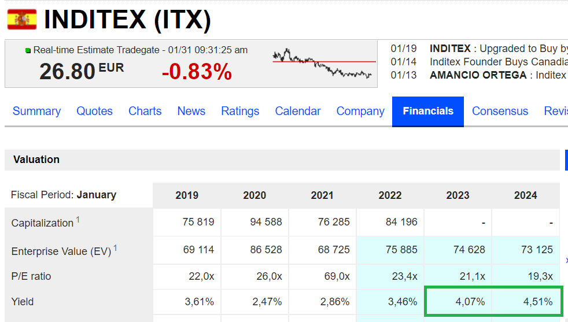This screenshot has width=568, height=322.
Task: Go to the Charts tab
Action: (x=145, y=111)
